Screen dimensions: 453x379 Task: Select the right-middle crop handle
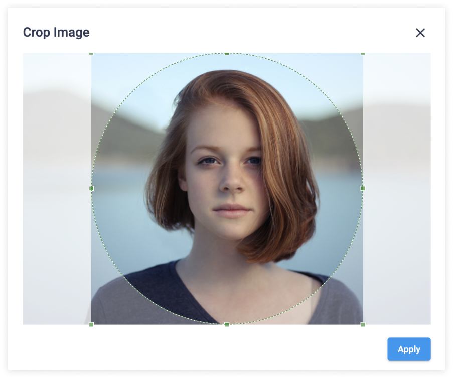[x=363, y=188]
